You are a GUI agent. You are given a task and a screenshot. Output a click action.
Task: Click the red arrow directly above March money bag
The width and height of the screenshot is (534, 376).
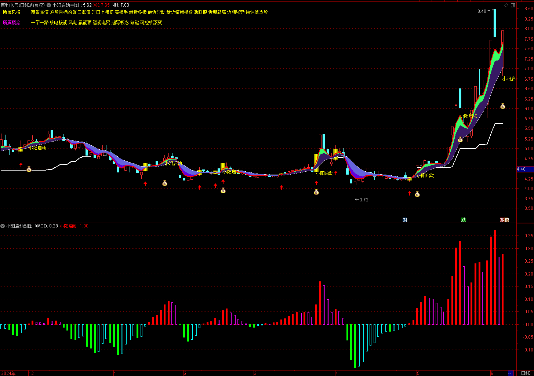(316, 183)
